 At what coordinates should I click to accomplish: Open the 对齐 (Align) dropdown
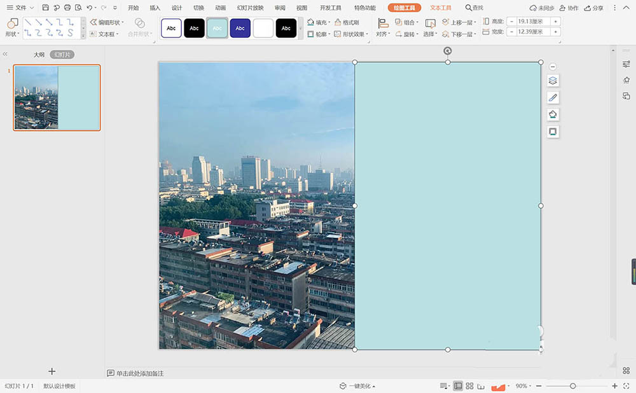coord(382,34)
